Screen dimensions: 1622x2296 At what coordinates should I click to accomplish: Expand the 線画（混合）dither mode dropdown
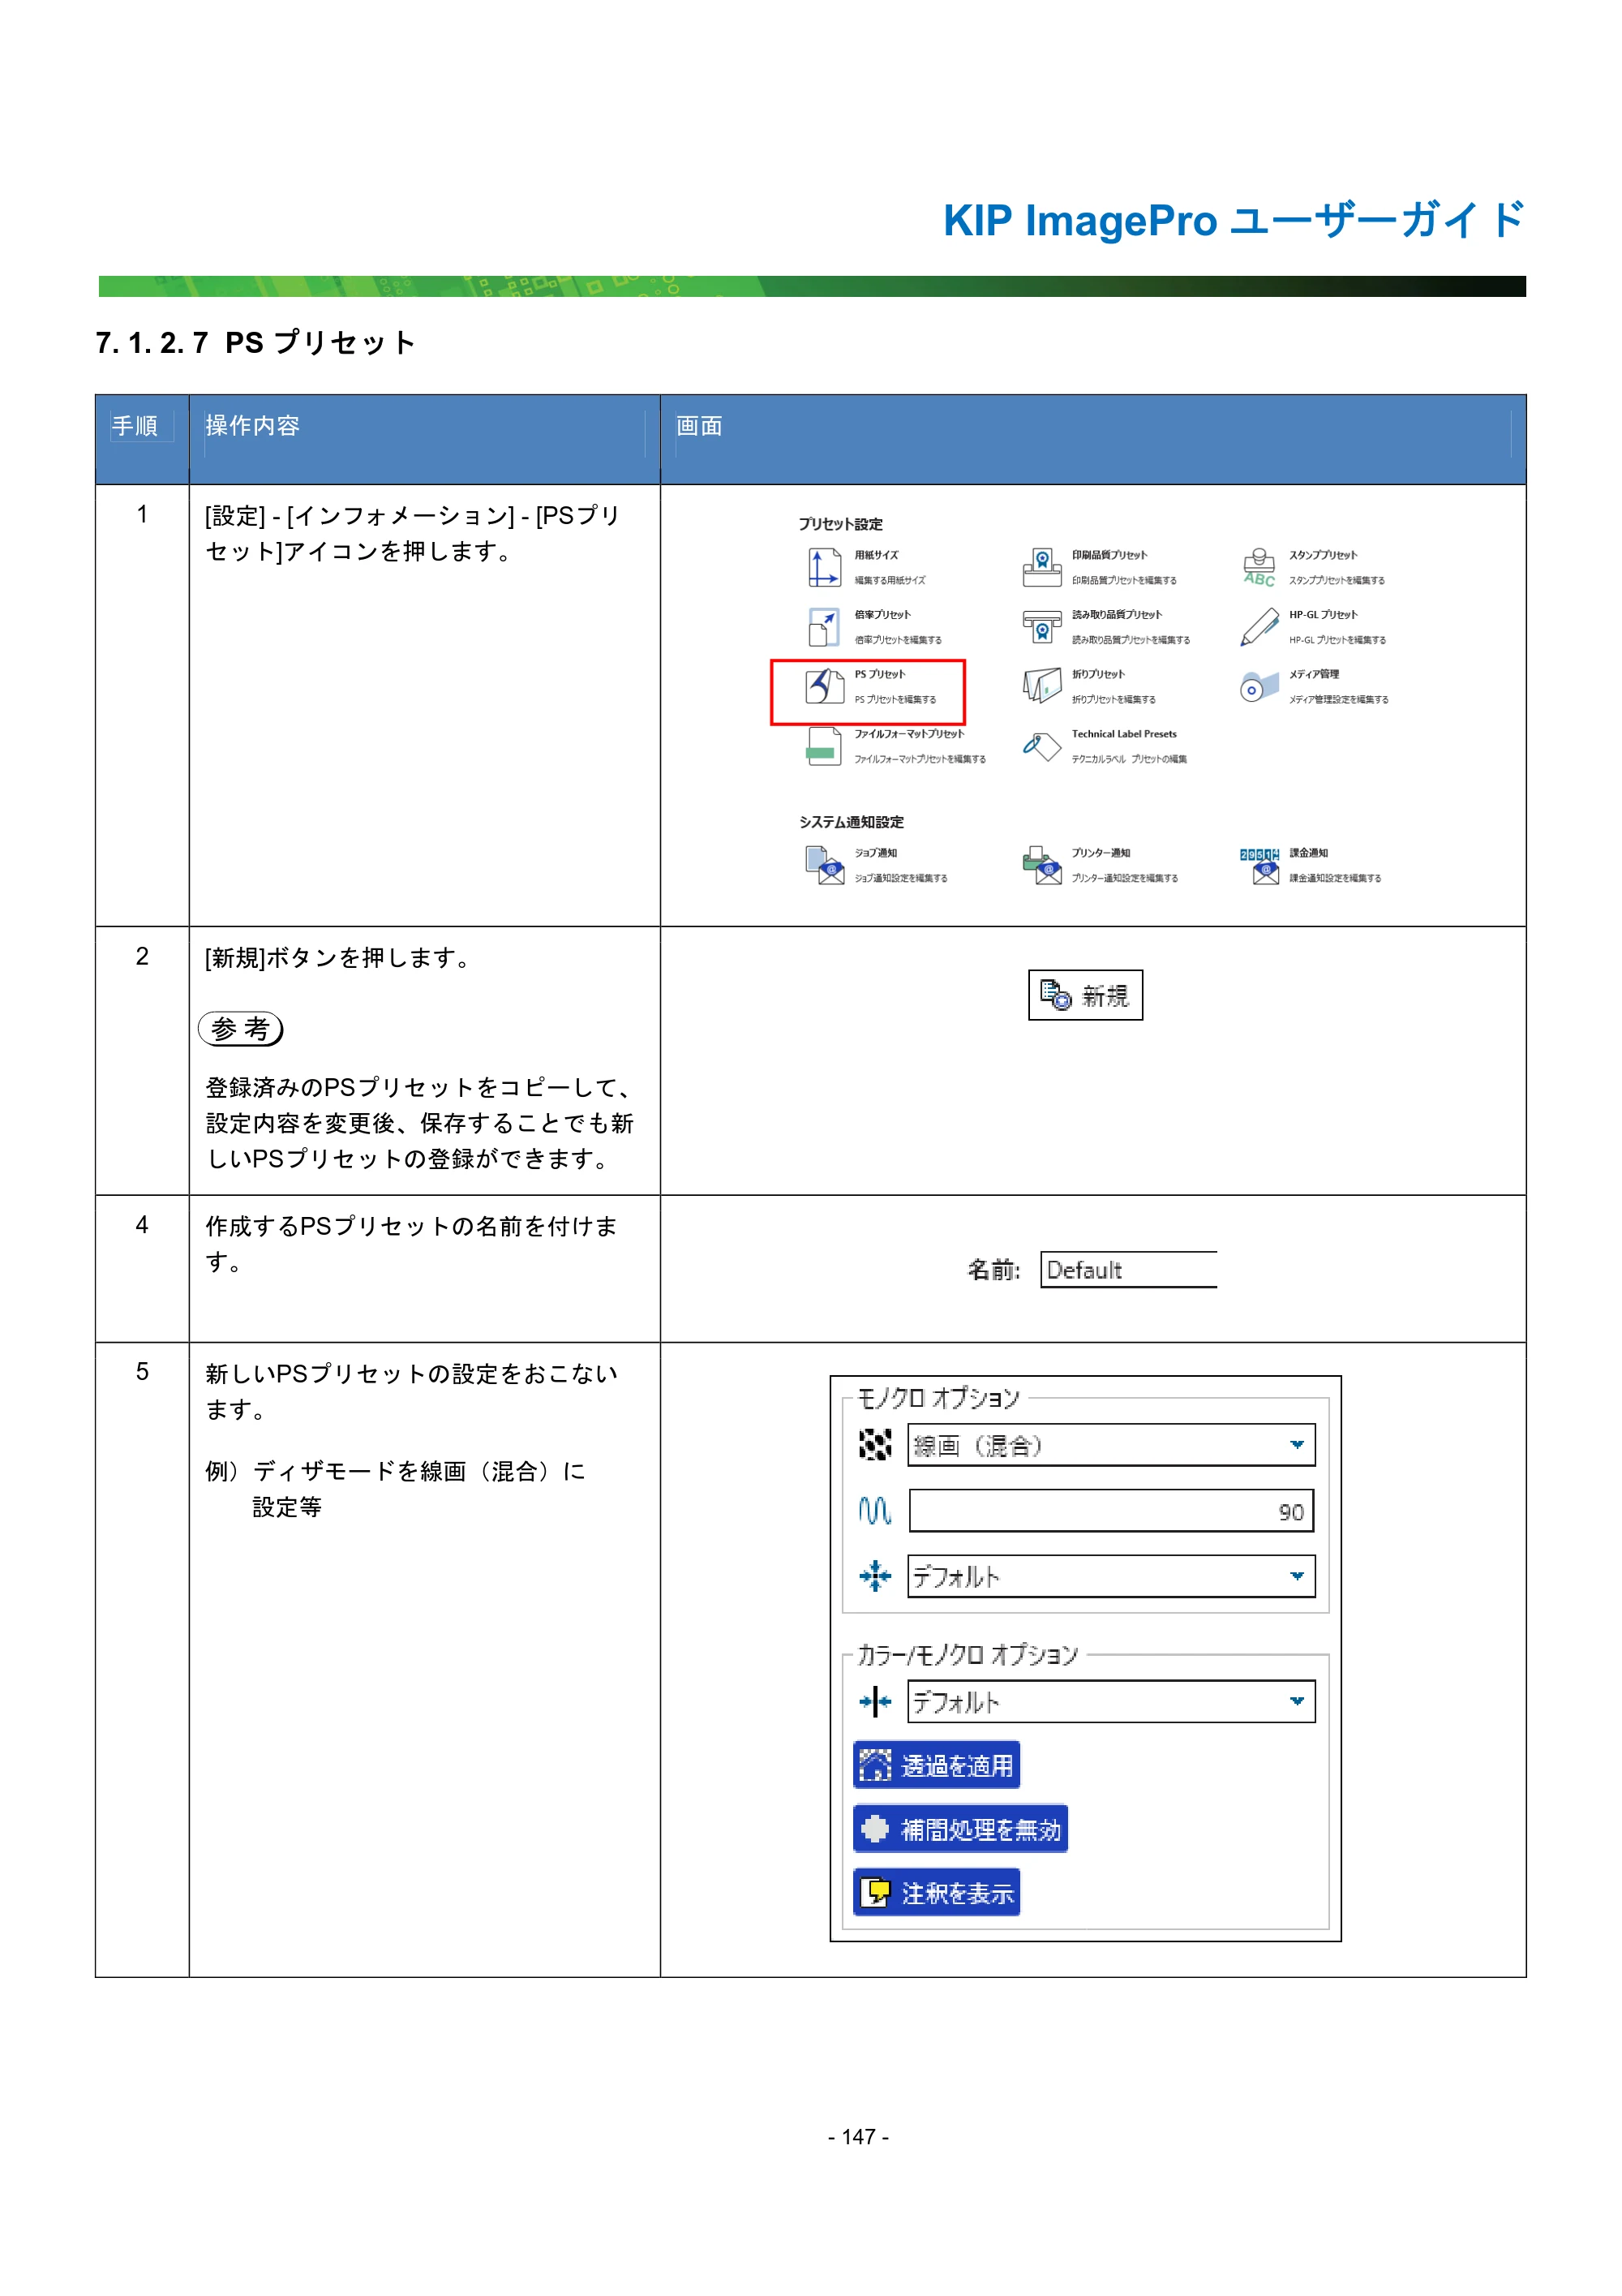pos(1296,1444)
